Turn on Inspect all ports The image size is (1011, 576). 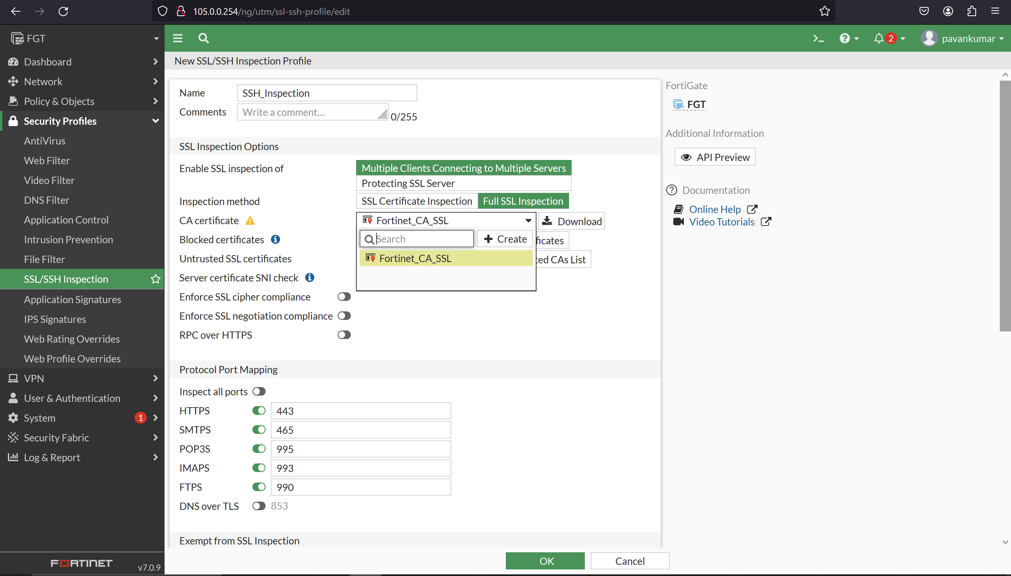point(259,391)
